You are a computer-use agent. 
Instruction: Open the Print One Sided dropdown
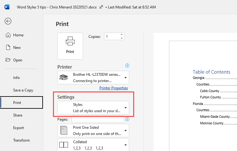(93, 130)
